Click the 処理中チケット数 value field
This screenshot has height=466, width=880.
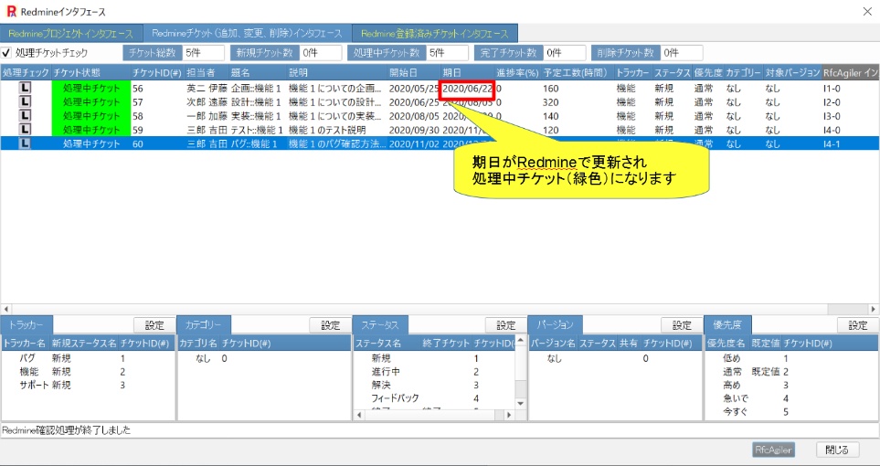(x=447, y=53)
